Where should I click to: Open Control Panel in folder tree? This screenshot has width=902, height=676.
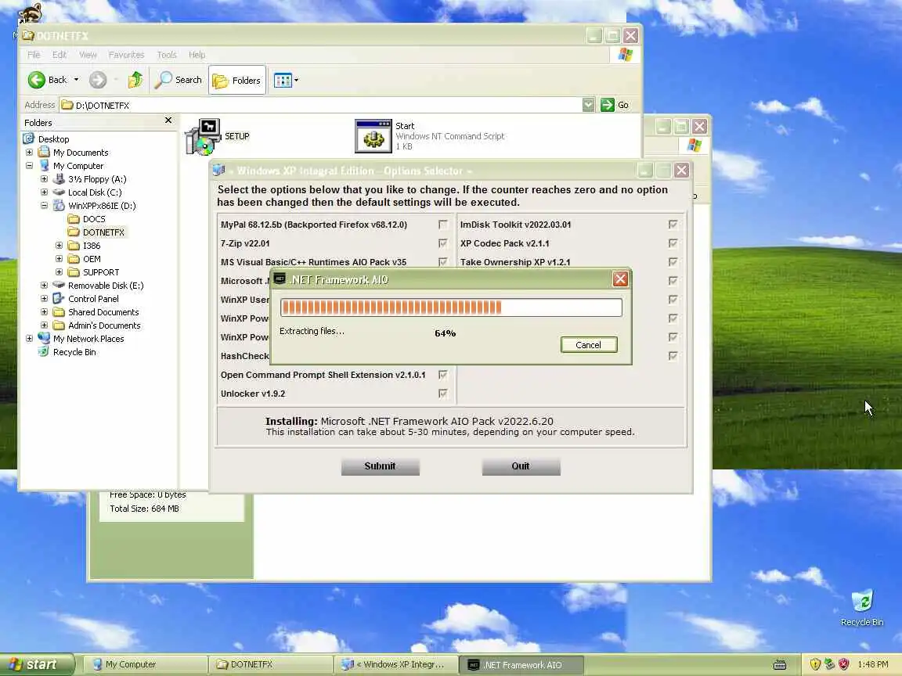coord(93,298)
